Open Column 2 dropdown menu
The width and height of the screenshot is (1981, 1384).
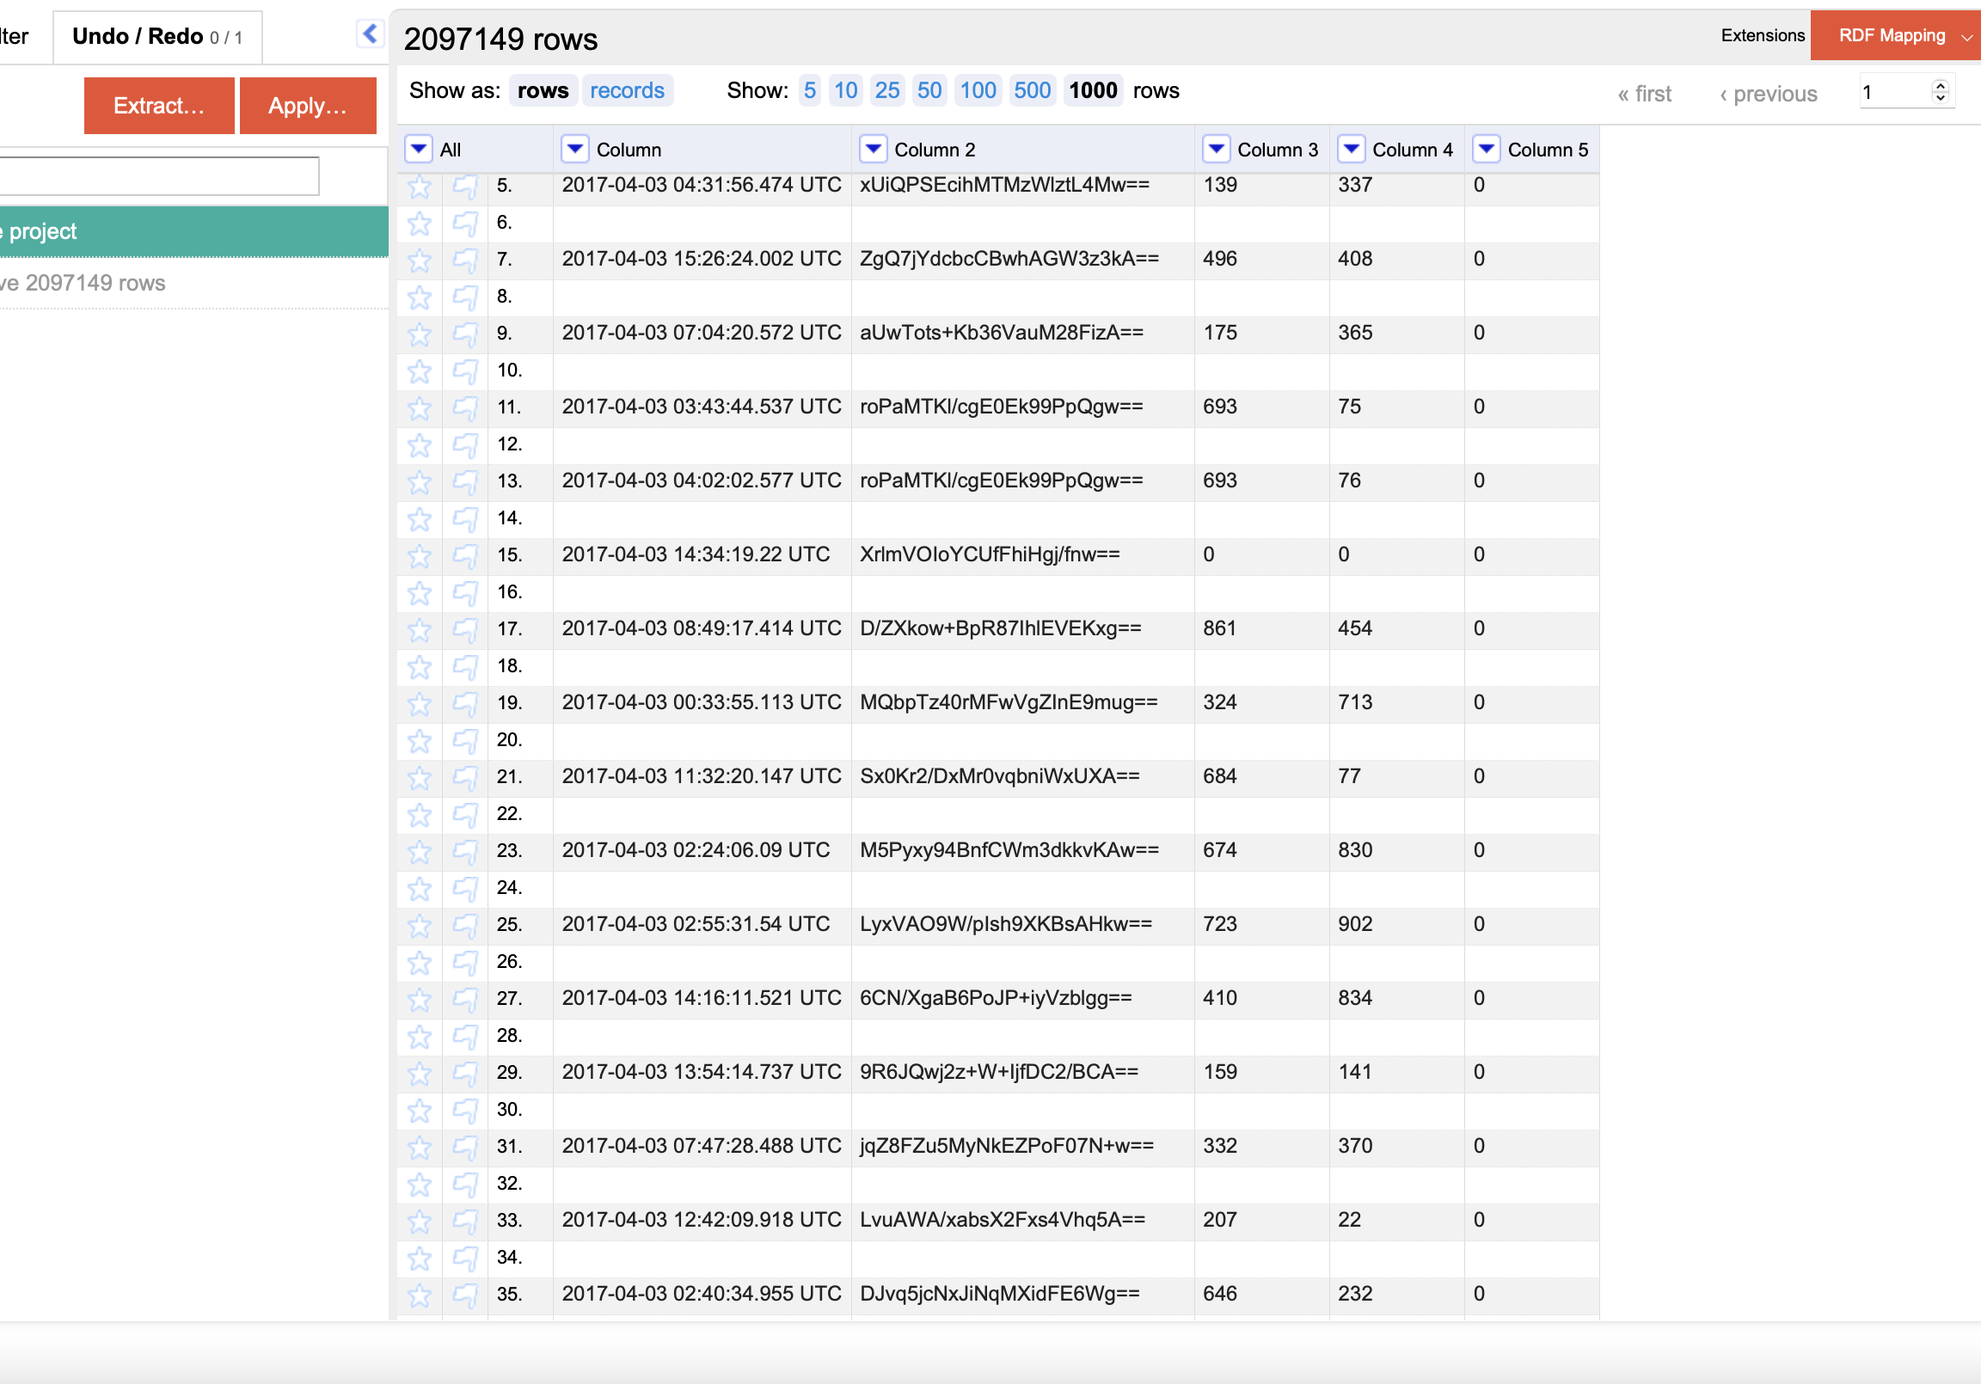click(874, 150)
